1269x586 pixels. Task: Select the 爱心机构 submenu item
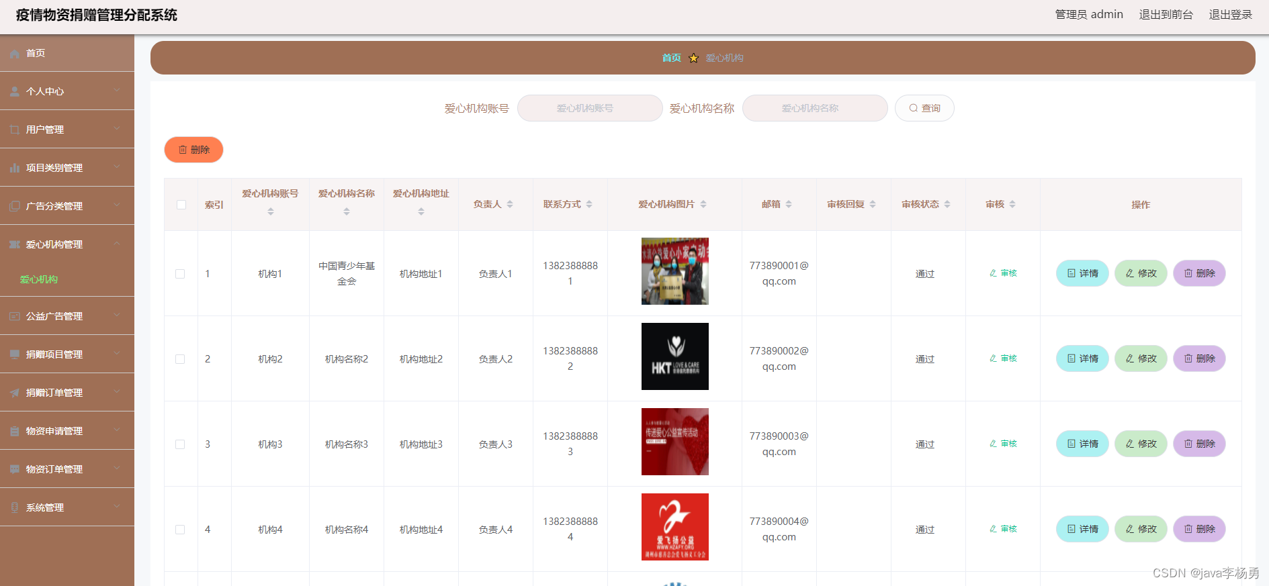pyautogui.click(x=39, y=279)
